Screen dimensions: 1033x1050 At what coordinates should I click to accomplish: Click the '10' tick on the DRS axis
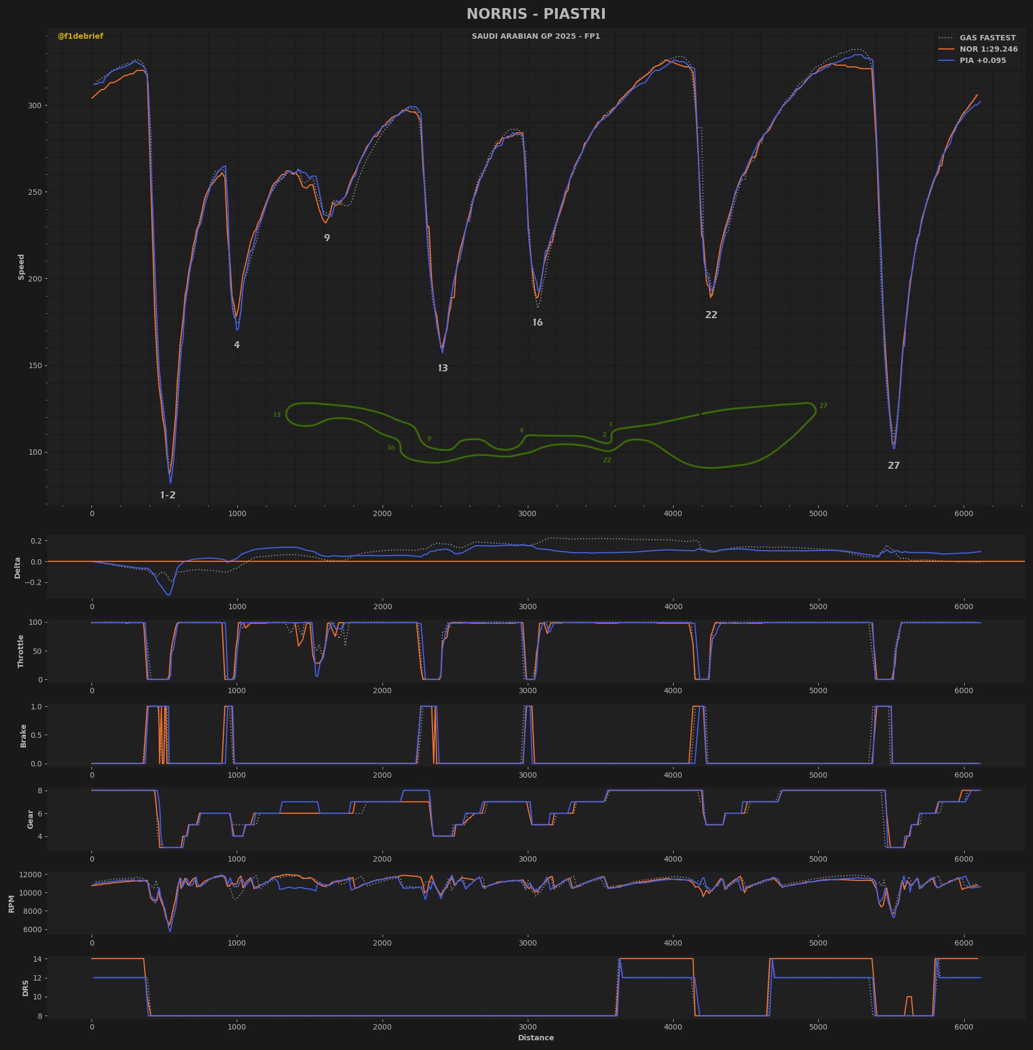point(38,997)
